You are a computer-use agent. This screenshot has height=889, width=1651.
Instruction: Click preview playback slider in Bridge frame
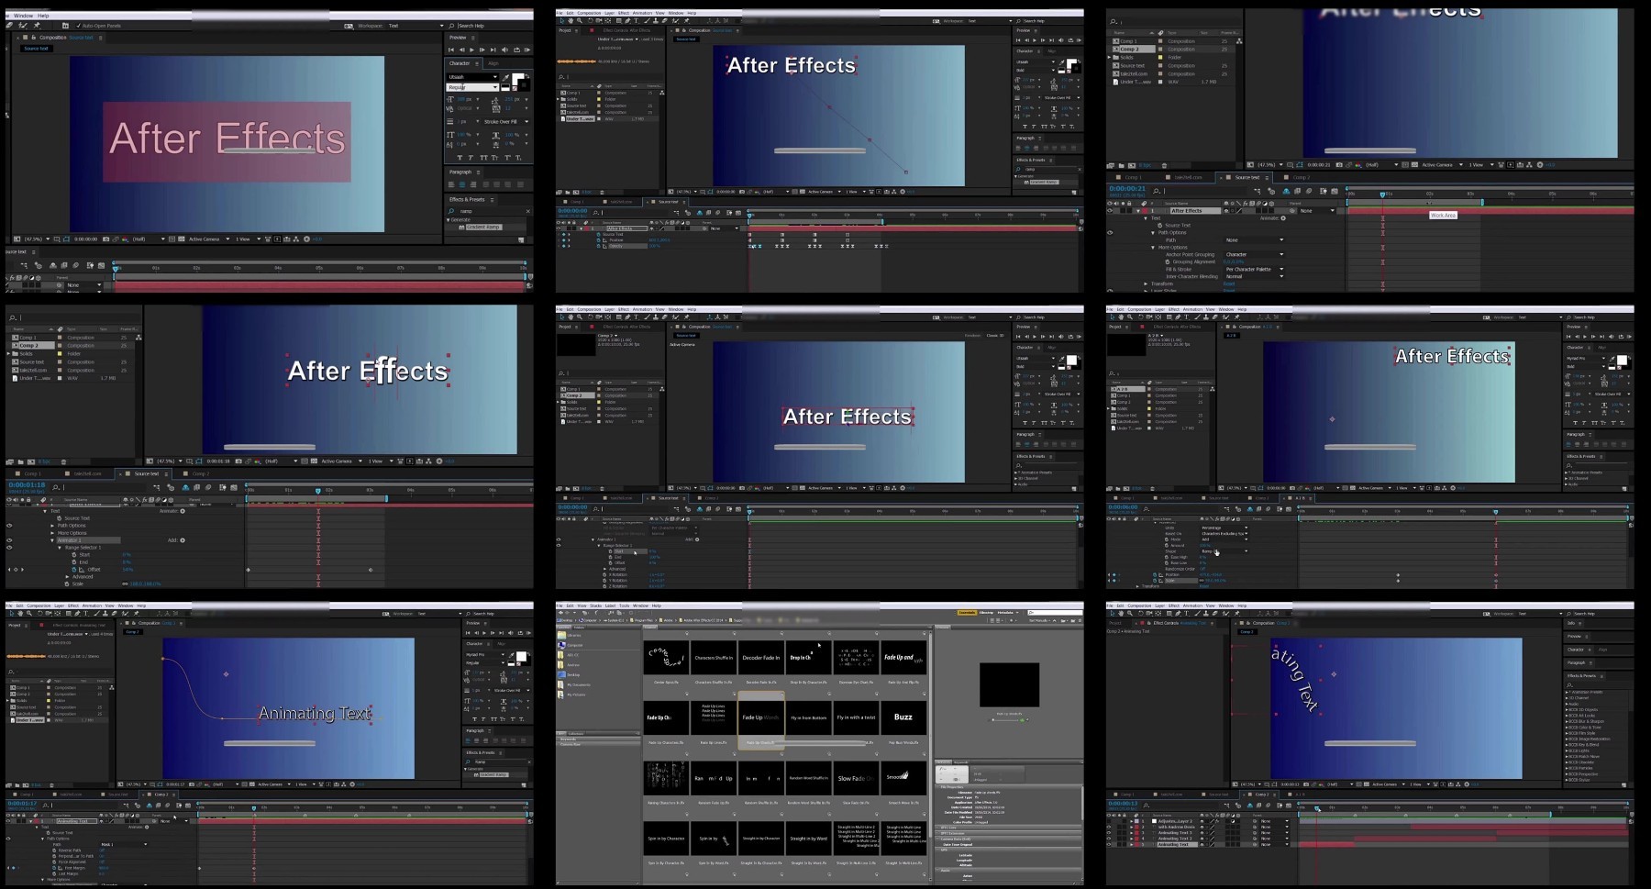1007,720
